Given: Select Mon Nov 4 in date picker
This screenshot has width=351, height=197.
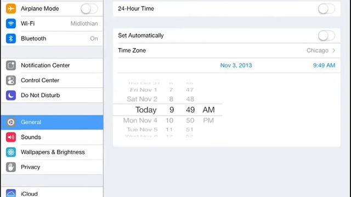Looking at the screenshot, I should click(x=140, y=120).
